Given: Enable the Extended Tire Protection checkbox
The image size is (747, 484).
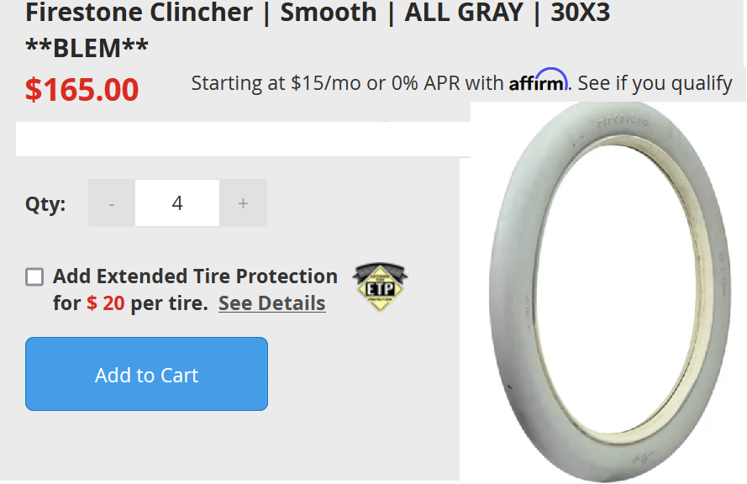Looking at the screenshot, I should tap(34, 276).
